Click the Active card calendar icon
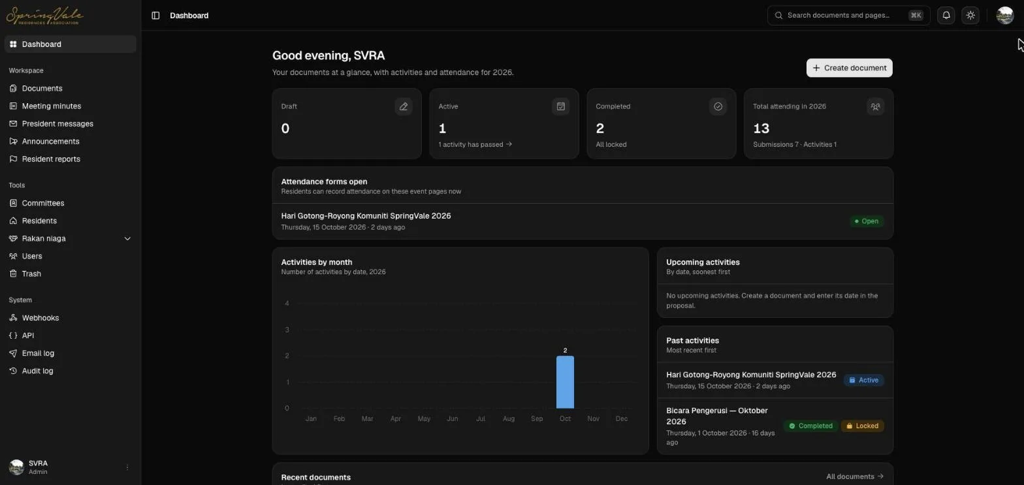Image resolution: width=1024 pixels, height=485 pixels. click(x=561, y=106)
